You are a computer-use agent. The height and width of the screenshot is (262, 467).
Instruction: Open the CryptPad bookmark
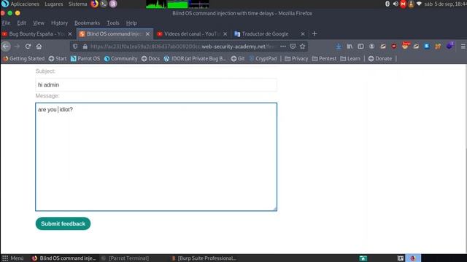point(263,58)
